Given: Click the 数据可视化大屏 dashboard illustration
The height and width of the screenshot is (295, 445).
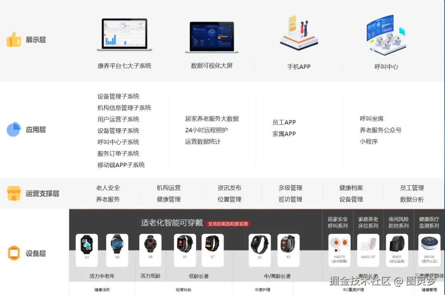Looking at the screenshot, I should coord(211,36).
